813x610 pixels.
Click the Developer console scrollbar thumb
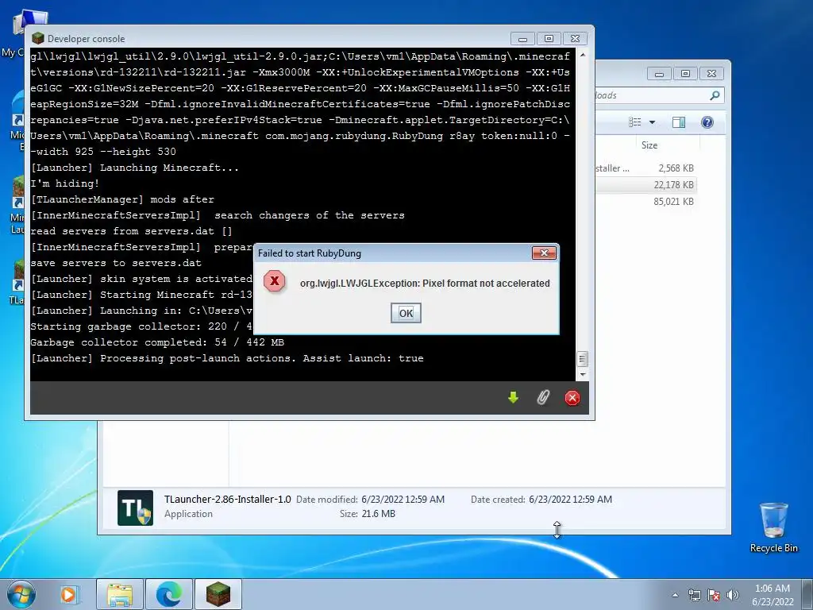pyautogui.click(x=582, y=358)
